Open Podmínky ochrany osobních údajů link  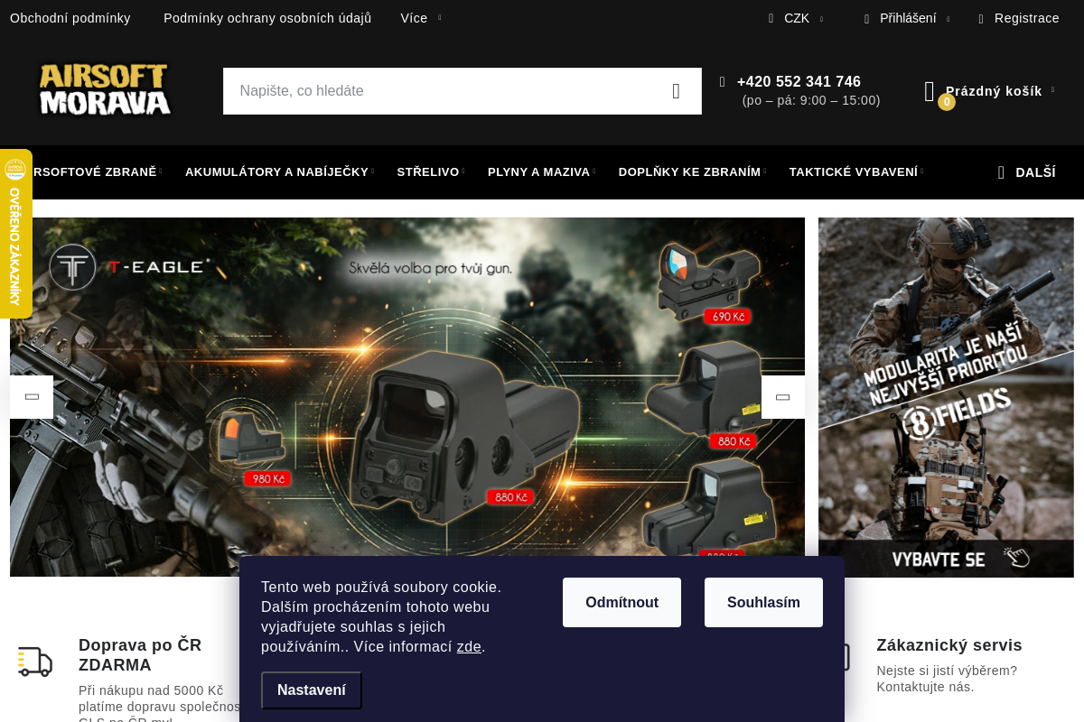(x=267, y=18)
